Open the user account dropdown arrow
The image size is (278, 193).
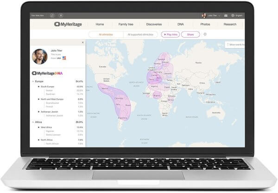tap(219, 16)
